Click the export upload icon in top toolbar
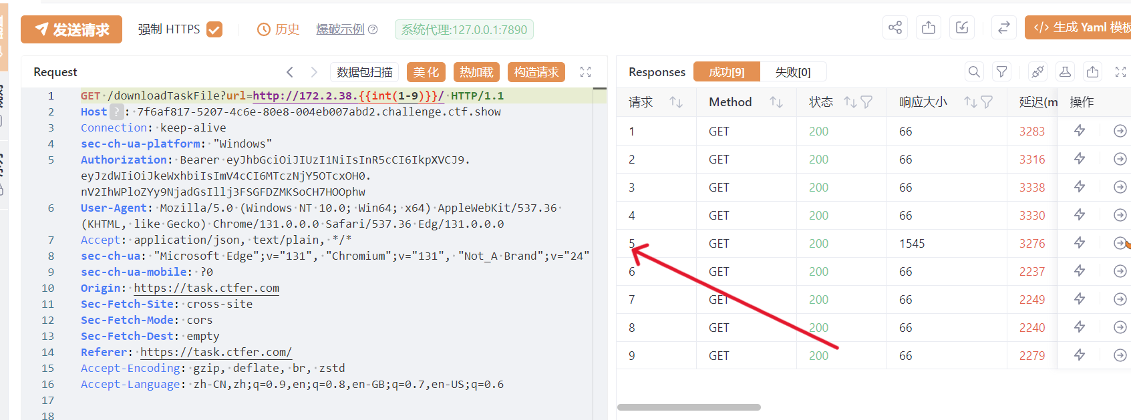 [929, 27]
